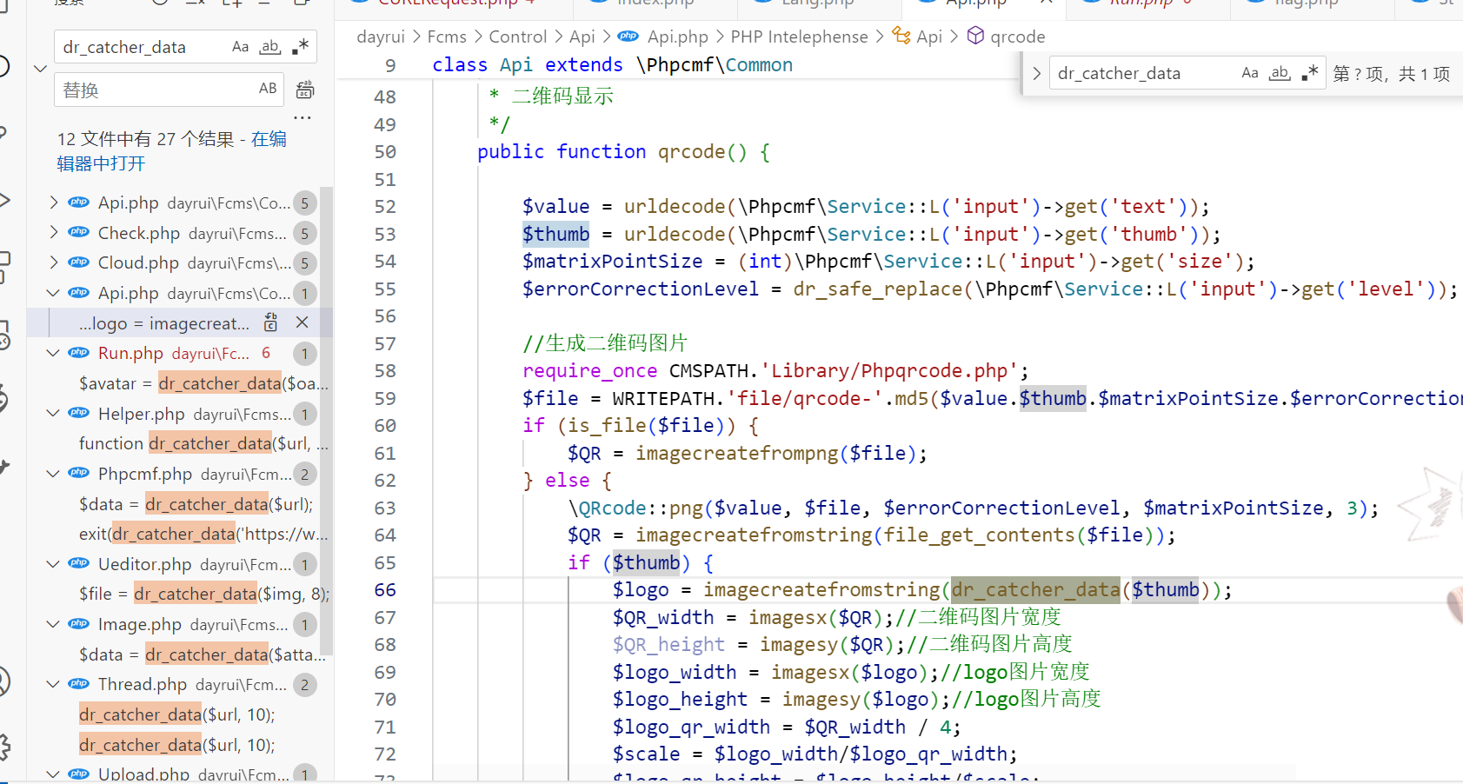Collapse the Helper.php search result group
The width and height of the screenshot is (1463, 784).
click(x=54, y=414)
